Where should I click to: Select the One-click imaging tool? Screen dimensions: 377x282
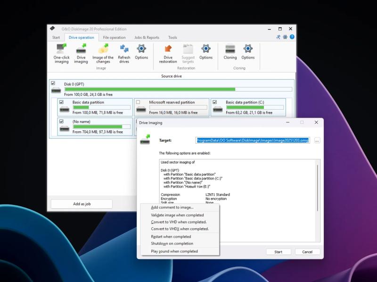[x=61, y=53]
